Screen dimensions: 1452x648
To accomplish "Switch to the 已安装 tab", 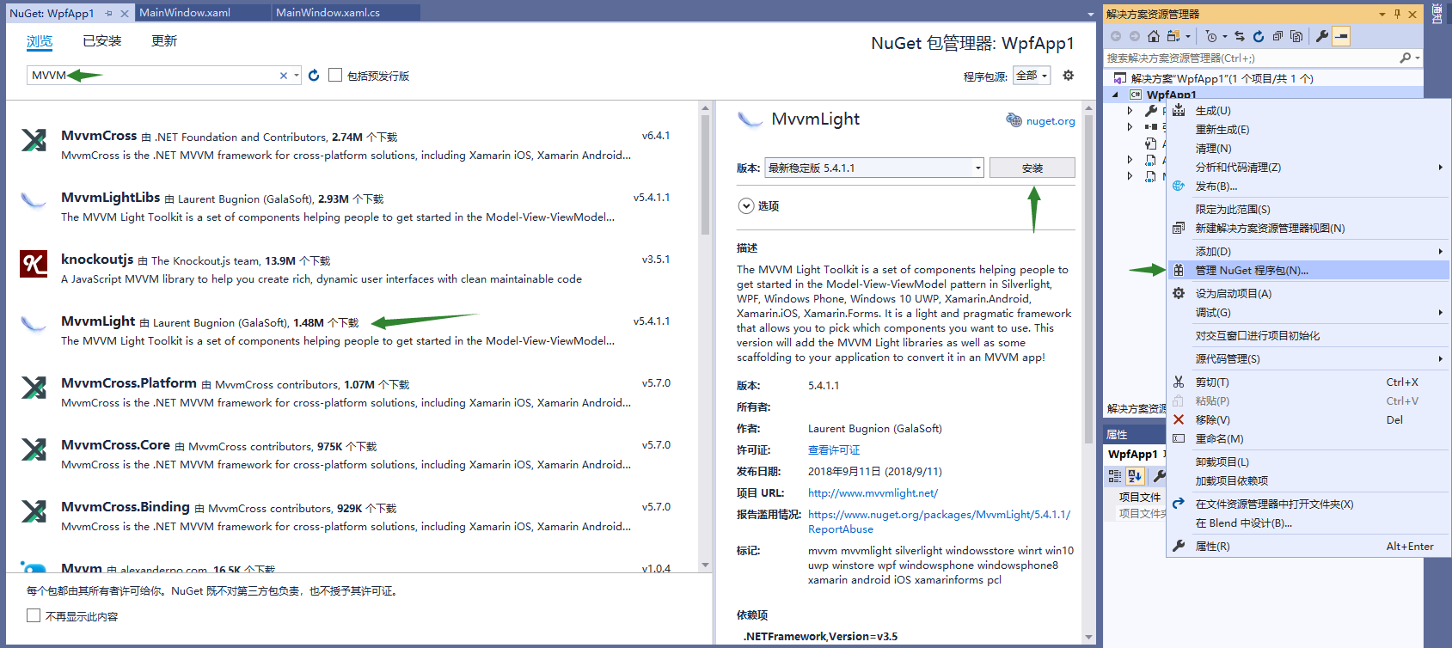I will pos(102,41).
